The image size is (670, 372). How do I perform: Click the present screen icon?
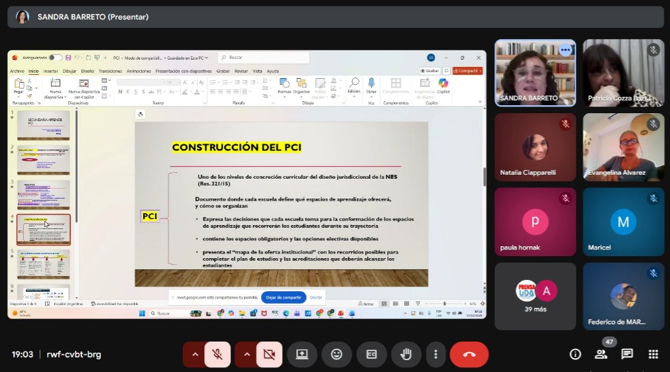pos(302,354)
